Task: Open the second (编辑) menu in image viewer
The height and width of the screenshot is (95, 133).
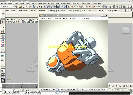Action: (51, 18)
